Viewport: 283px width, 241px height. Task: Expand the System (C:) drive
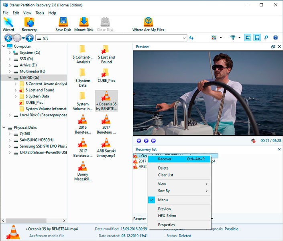pos(10,53)
